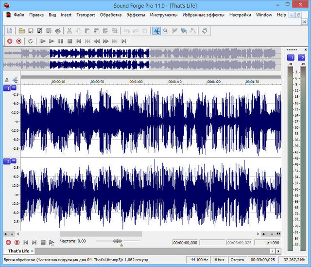Viewport: 311px width, 267px height.
Task: Click the New file icon in toolbar
Action: [9, 31]
